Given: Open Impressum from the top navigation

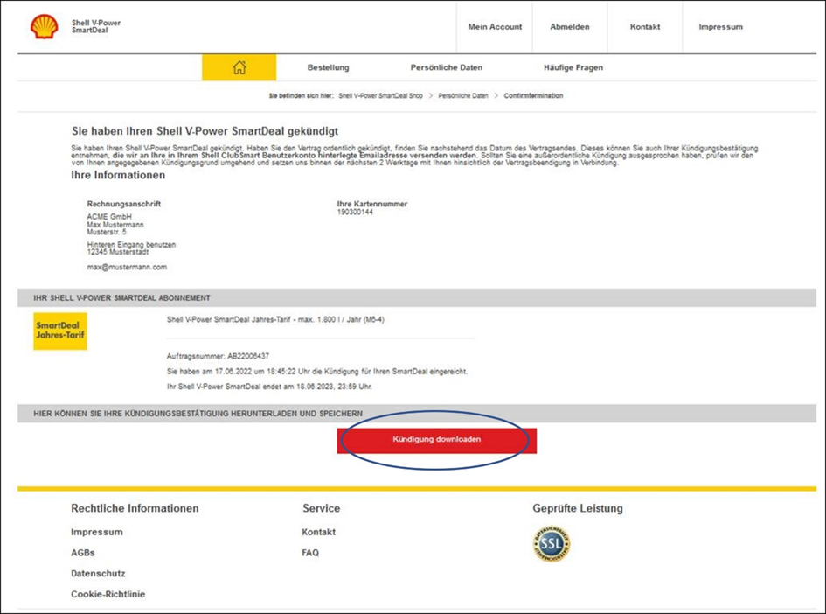Looking at the screenshot, I should 719,26.
